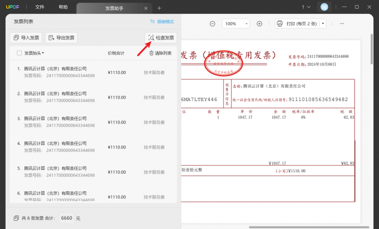Click the 6% tax rate value
Image resolution: width=379 pixels, height=229 pixels.
click(x=303, y=117)
